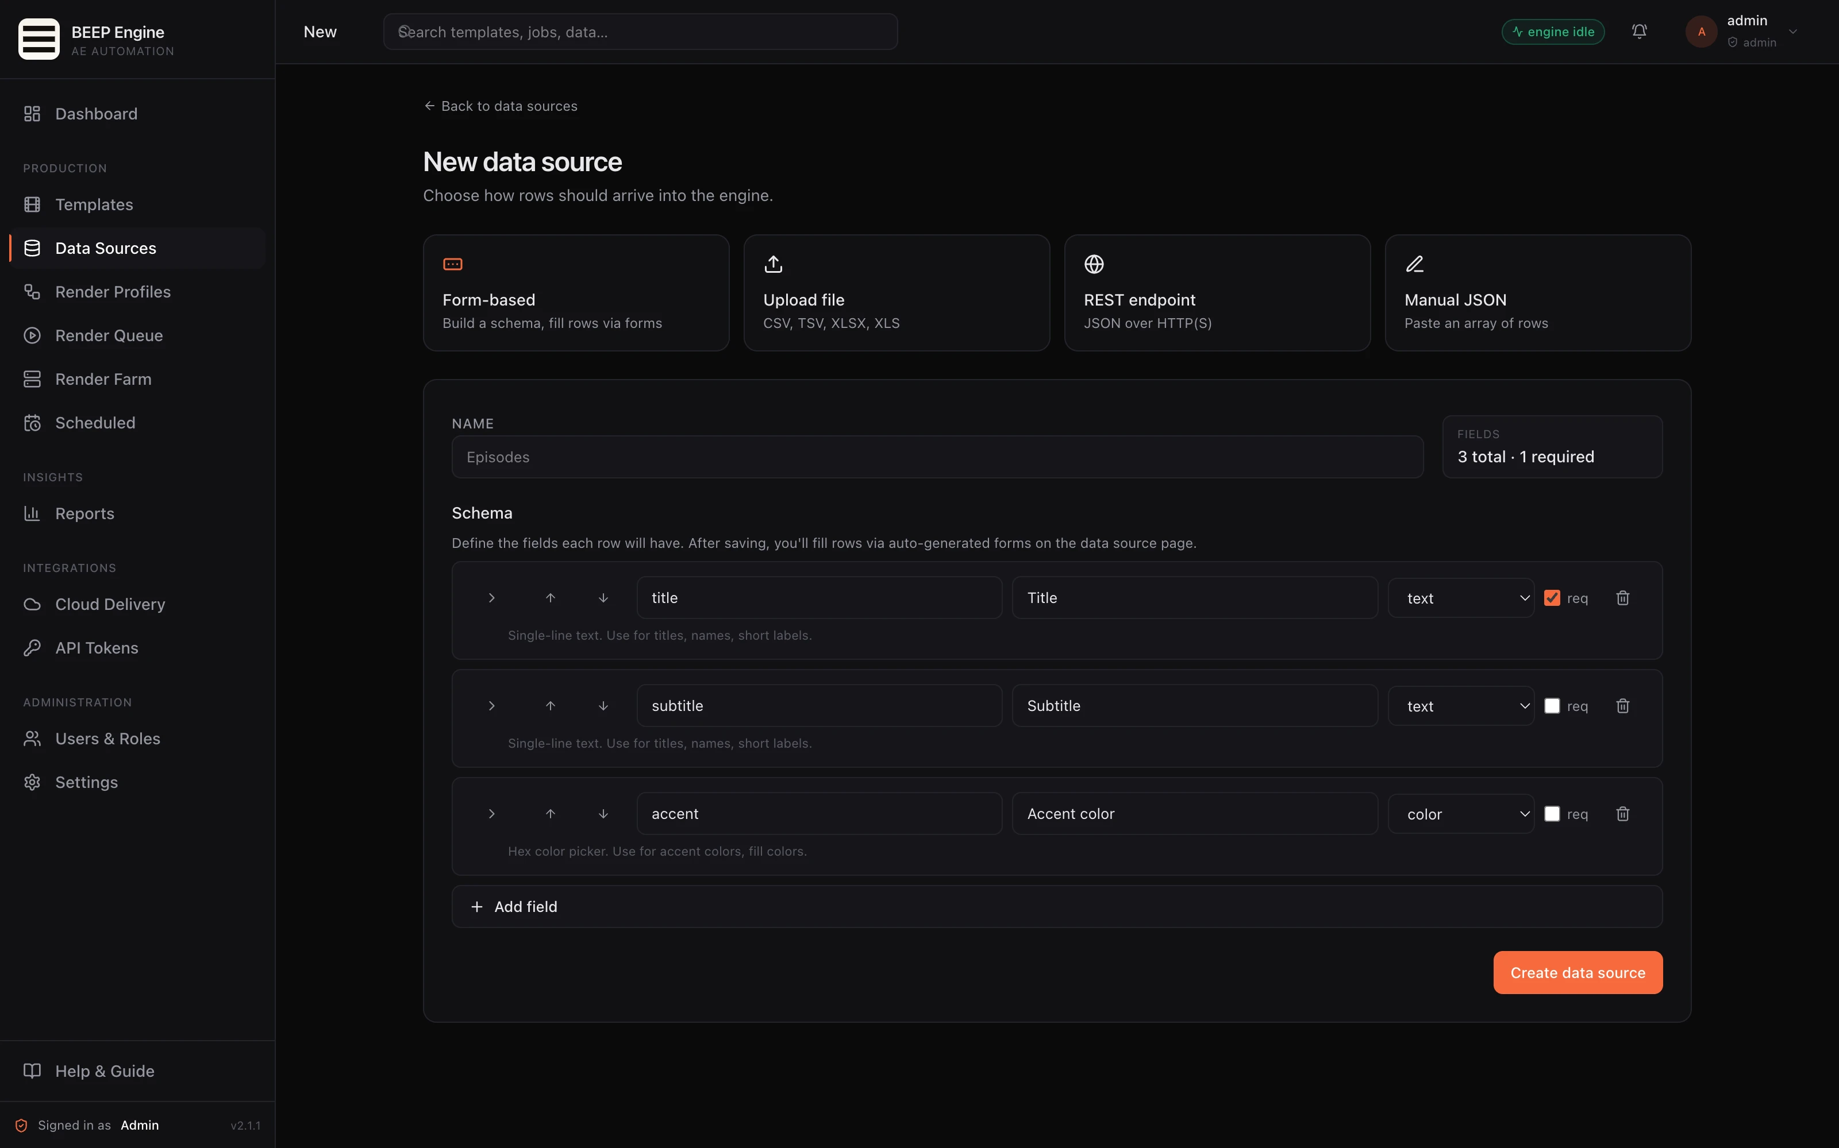Viewport: 1839px width, 1148px height.
Task: Edit the accent key input
Action: [x=819, y=814]
